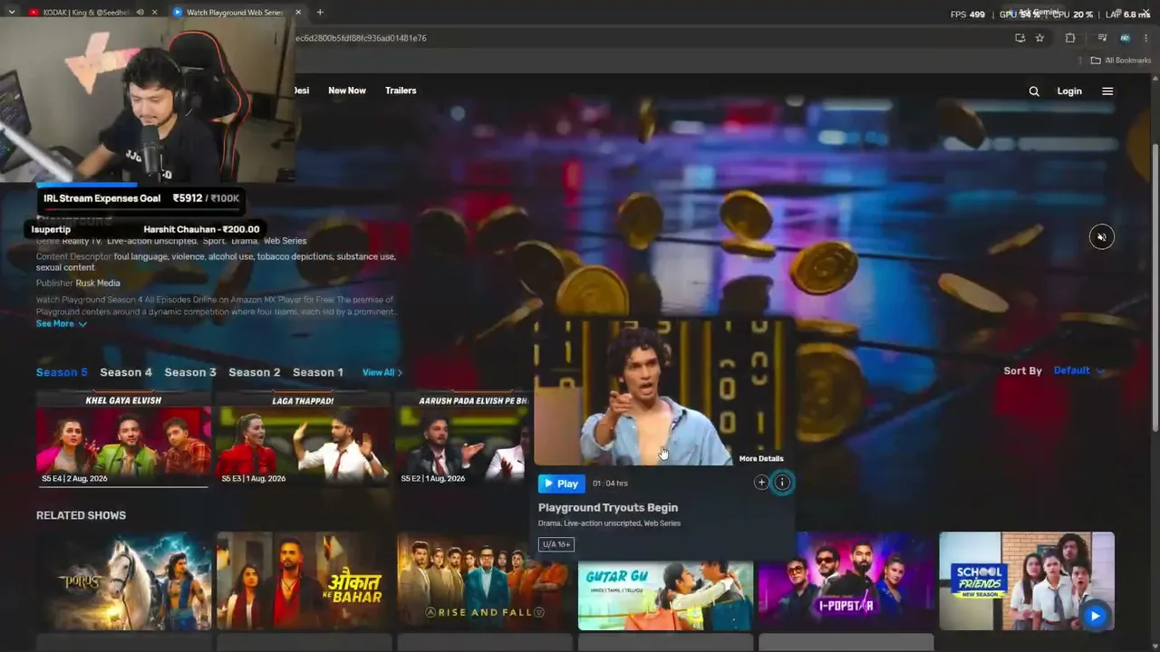This screenshot has width=1160, height=652.
Task: Click the Login link
Action: coord(1069,91)
